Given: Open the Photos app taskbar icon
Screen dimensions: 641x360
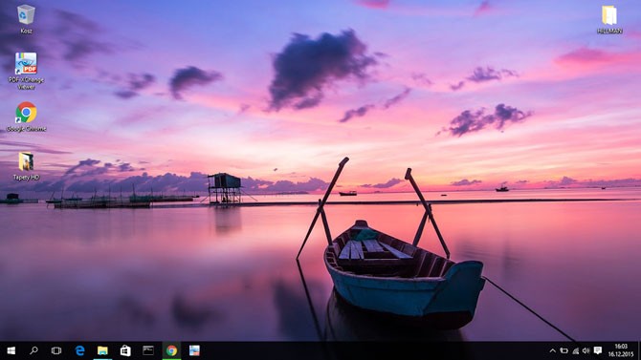Looking at the screenshot, I should [x=194, y=350].
